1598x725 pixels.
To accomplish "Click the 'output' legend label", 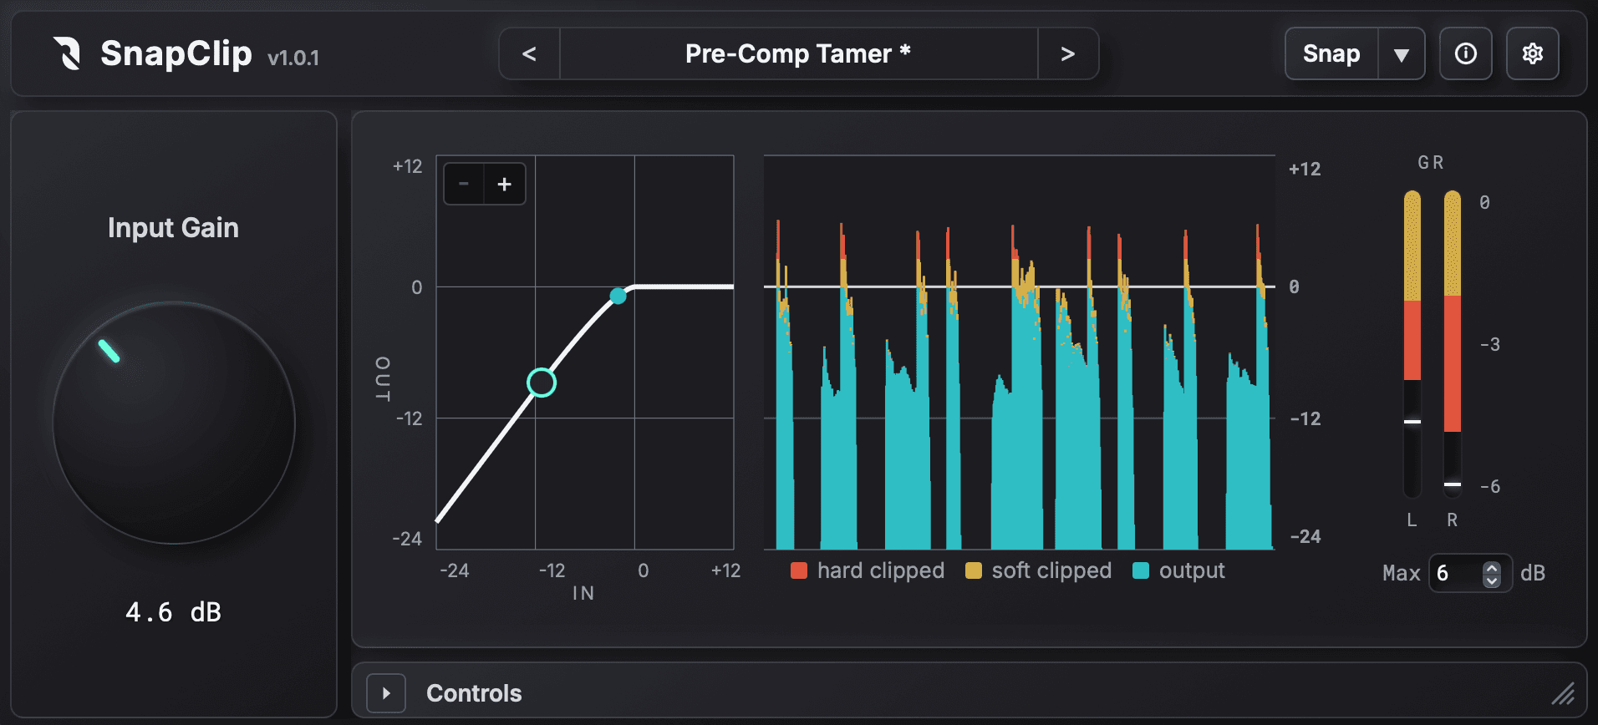I will click(1192, 571).
